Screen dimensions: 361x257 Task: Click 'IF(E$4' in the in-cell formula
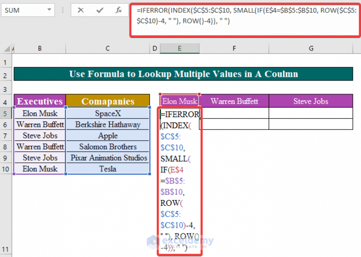pos(172,170)
